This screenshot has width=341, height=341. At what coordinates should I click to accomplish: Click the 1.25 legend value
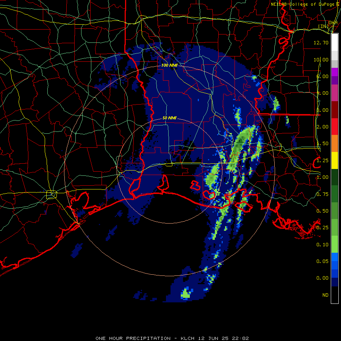322,161
